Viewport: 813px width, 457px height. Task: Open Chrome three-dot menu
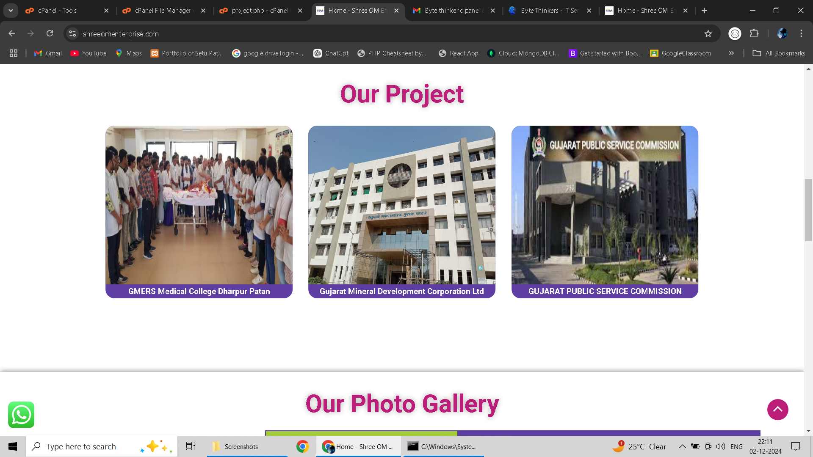pyautogui.click(x=801, y=33)
